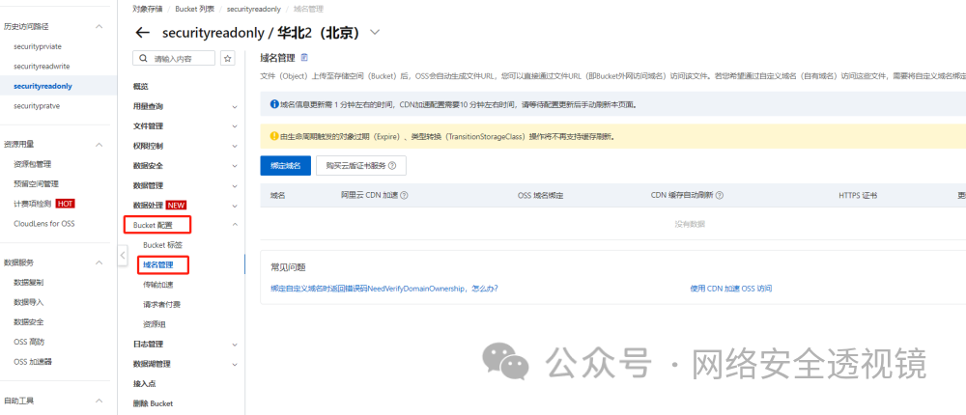Select 域名管理 submenu item
966x415 pixels.
pyautogui.click(x=157, y=264)
